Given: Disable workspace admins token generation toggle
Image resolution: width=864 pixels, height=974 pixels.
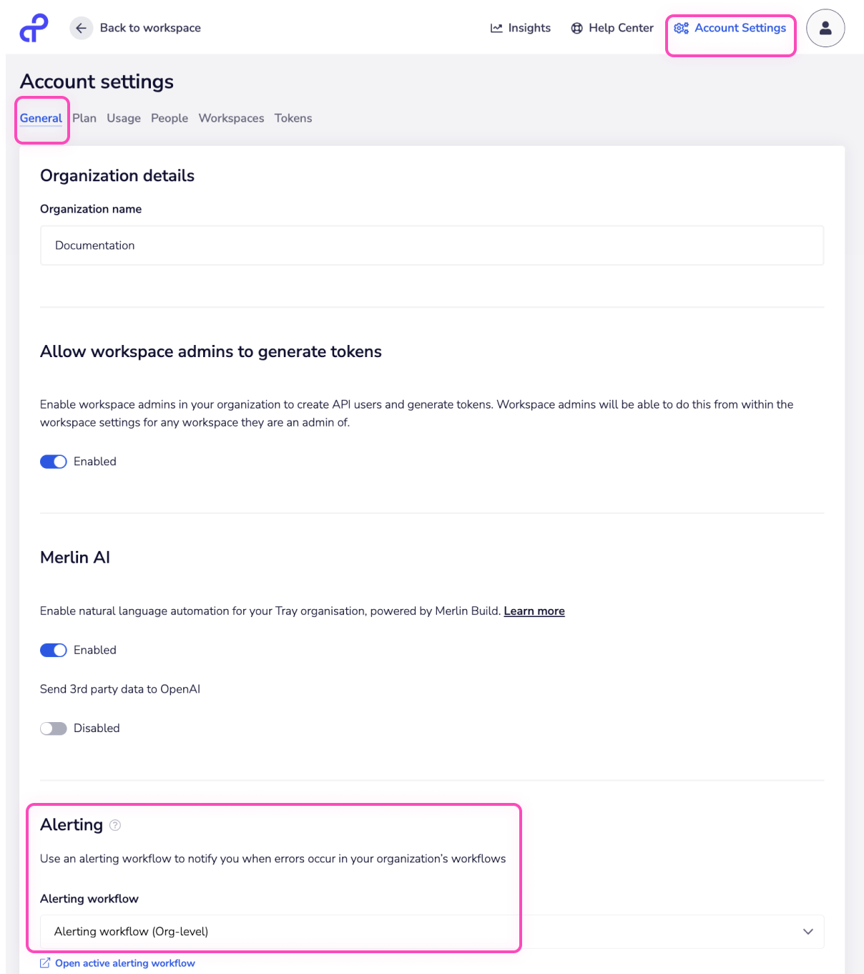Looking at the screenshot, I should click(x=54, y=462).
